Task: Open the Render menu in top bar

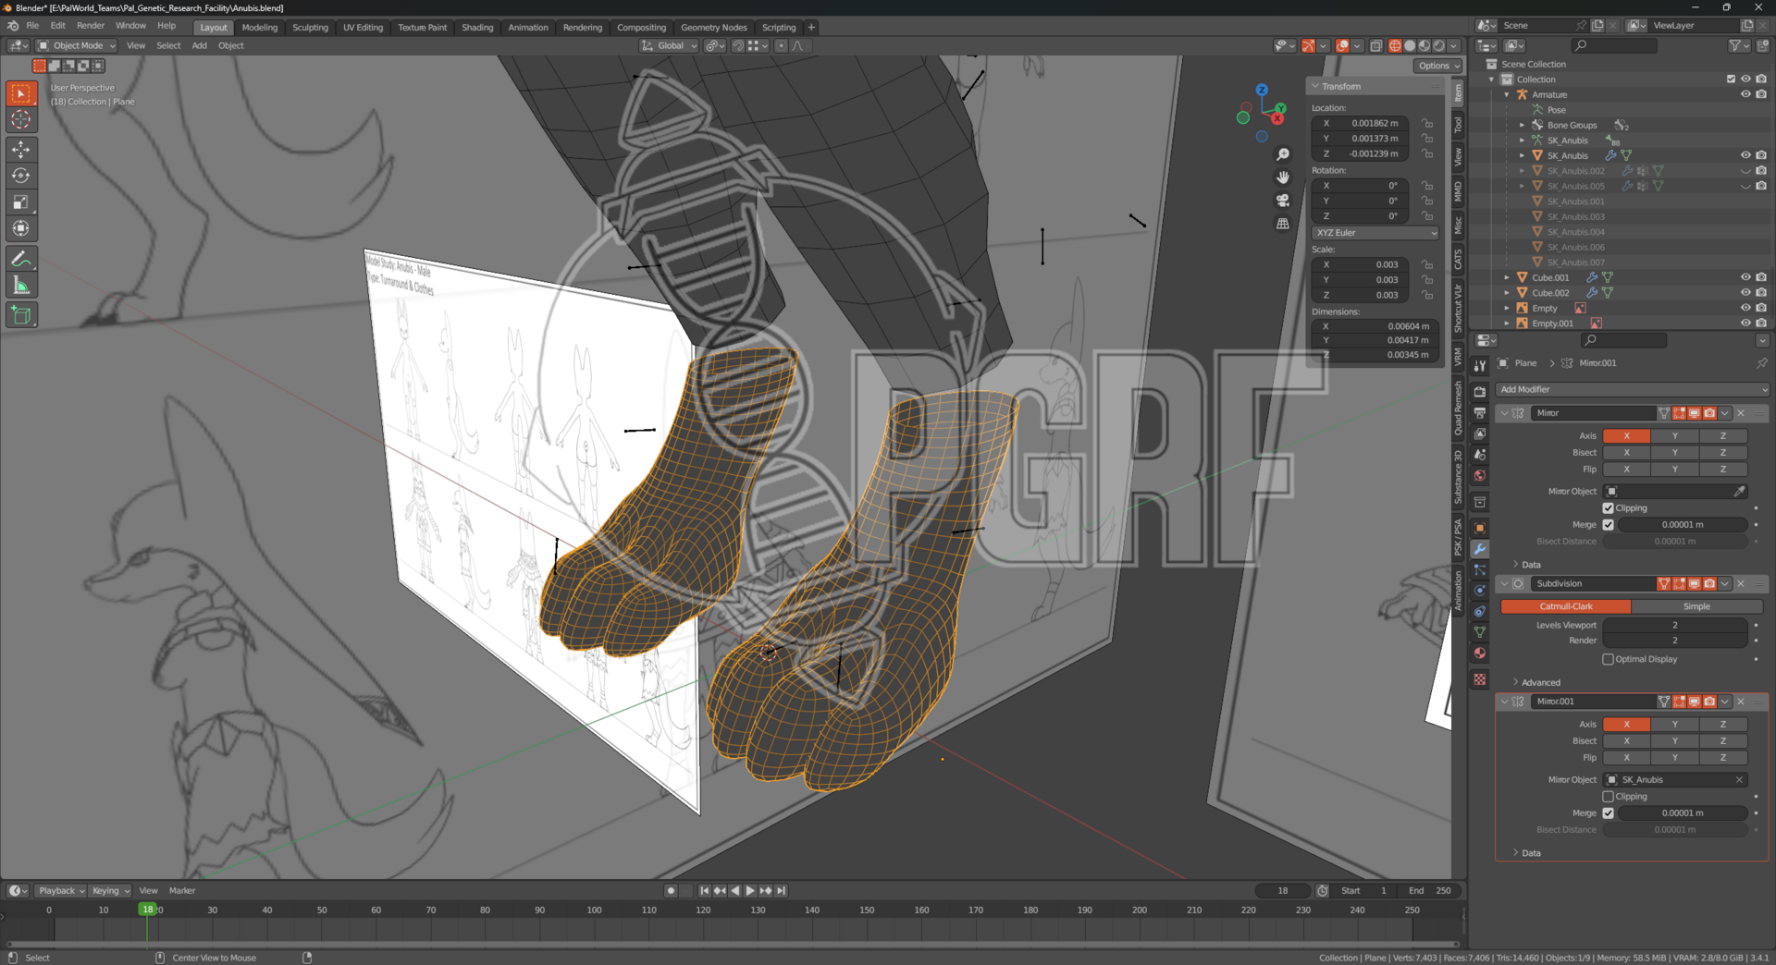Action: (x=91, y=26)
